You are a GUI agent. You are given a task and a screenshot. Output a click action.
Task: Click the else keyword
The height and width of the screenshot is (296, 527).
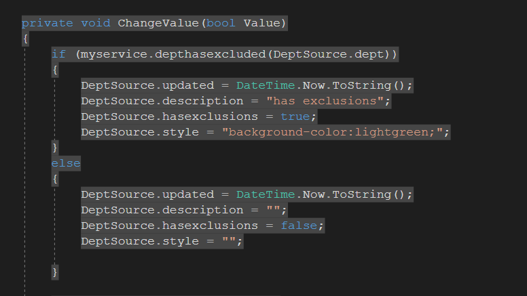66,163
